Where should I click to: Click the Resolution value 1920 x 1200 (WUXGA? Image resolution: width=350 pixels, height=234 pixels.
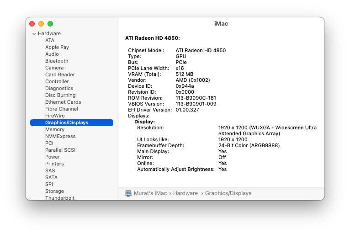coord(267,131)
